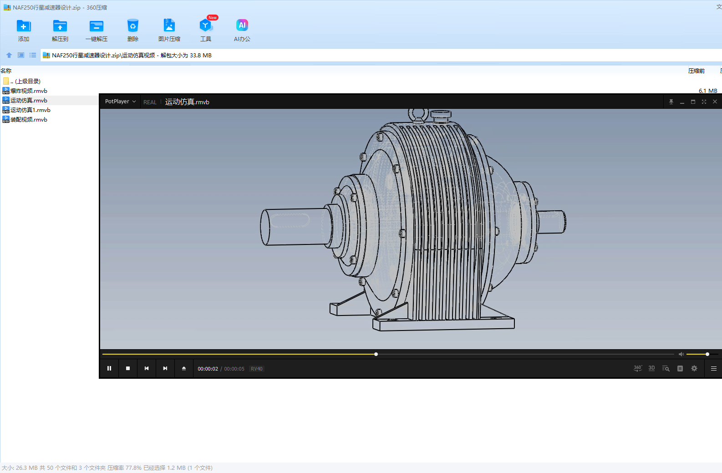
Task: Stop the video playback
Action: [x=128, y=368]
